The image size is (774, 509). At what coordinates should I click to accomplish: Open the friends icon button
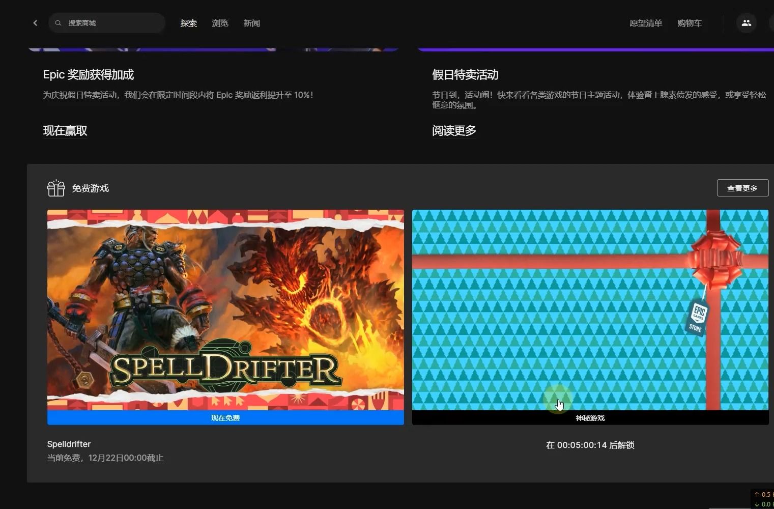tap(746, 23)
